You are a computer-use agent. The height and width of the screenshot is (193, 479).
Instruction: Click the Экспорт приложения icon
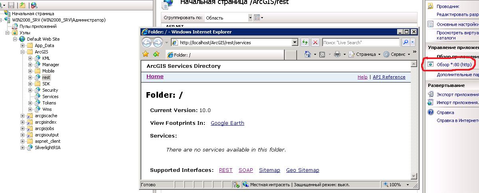(431, 95)
